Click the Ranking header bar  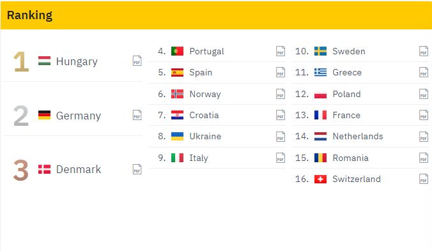216,15
